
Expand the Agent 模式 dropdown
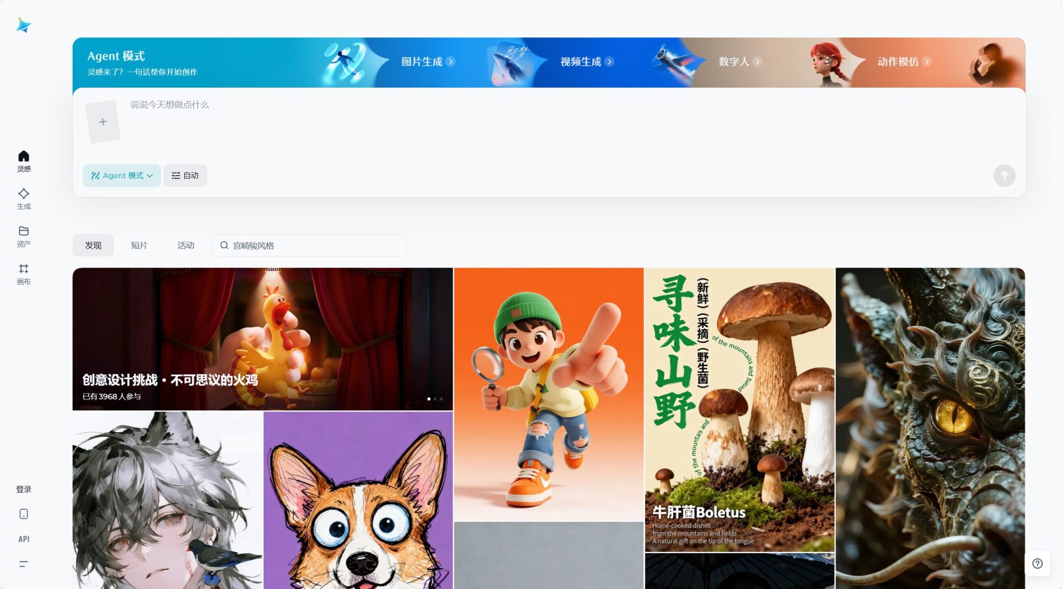click(122, 176)
